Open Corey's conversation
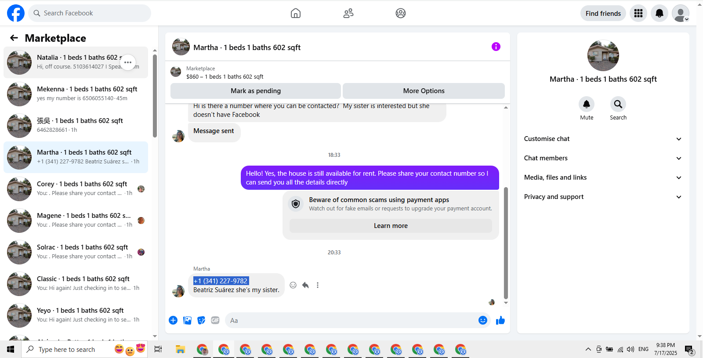The image size is (703, 358). (x=76, y=189)
